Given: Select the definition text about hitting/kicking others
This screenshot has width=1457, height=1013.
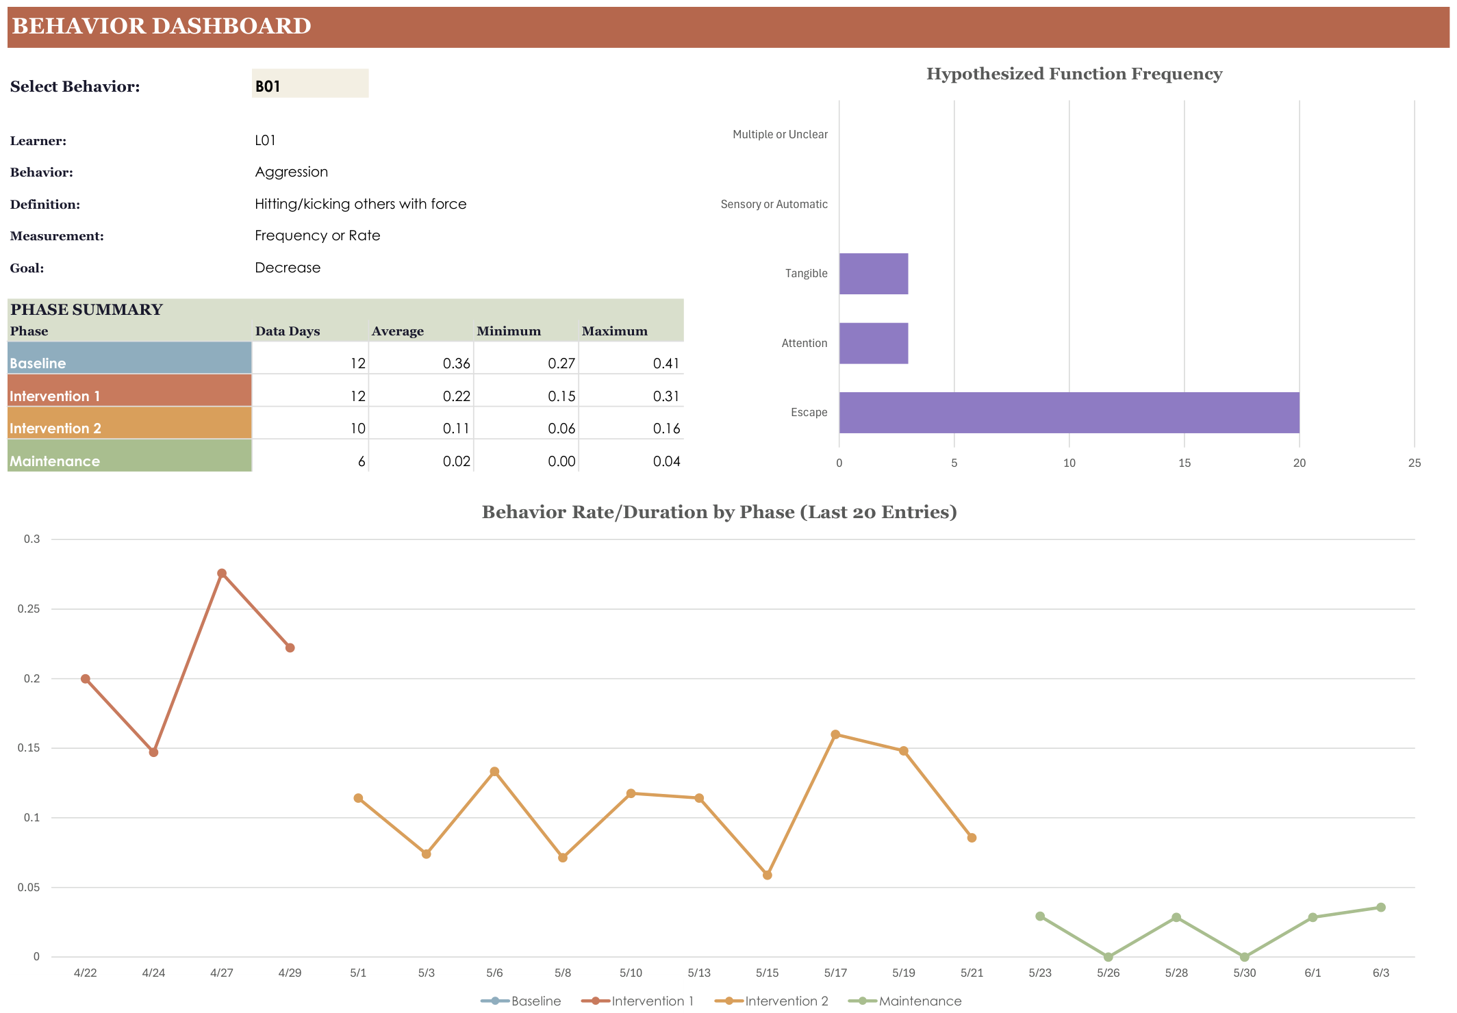Looking at the screenshot, I should point(360,204).
